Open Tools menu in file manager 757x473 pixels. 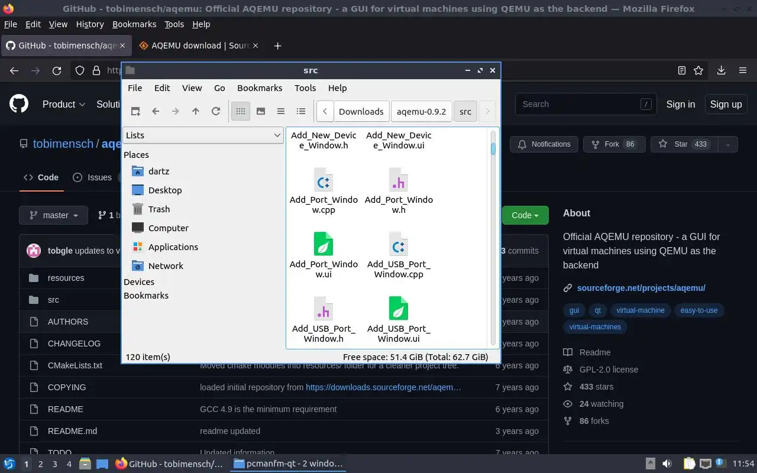click(305, 88)
